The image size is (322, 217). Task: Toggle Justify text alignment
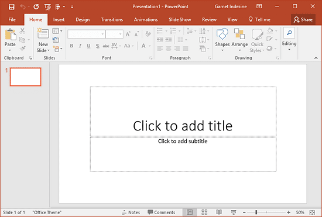click(x=186, y=49)
